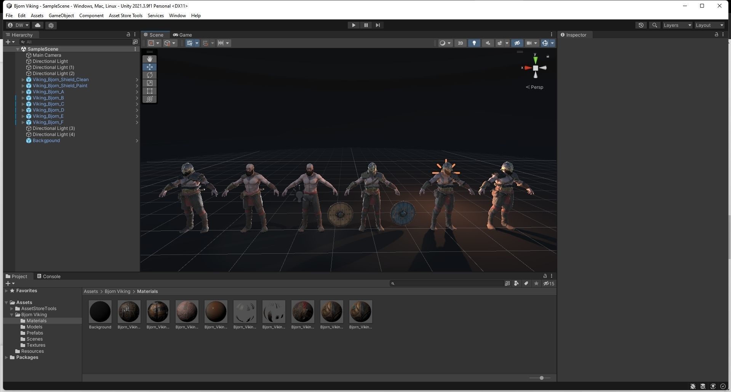Image resolution: width=731 pixels, height=392 pixels.
Task: Select the Move tool
Action: tap(150, 67)
